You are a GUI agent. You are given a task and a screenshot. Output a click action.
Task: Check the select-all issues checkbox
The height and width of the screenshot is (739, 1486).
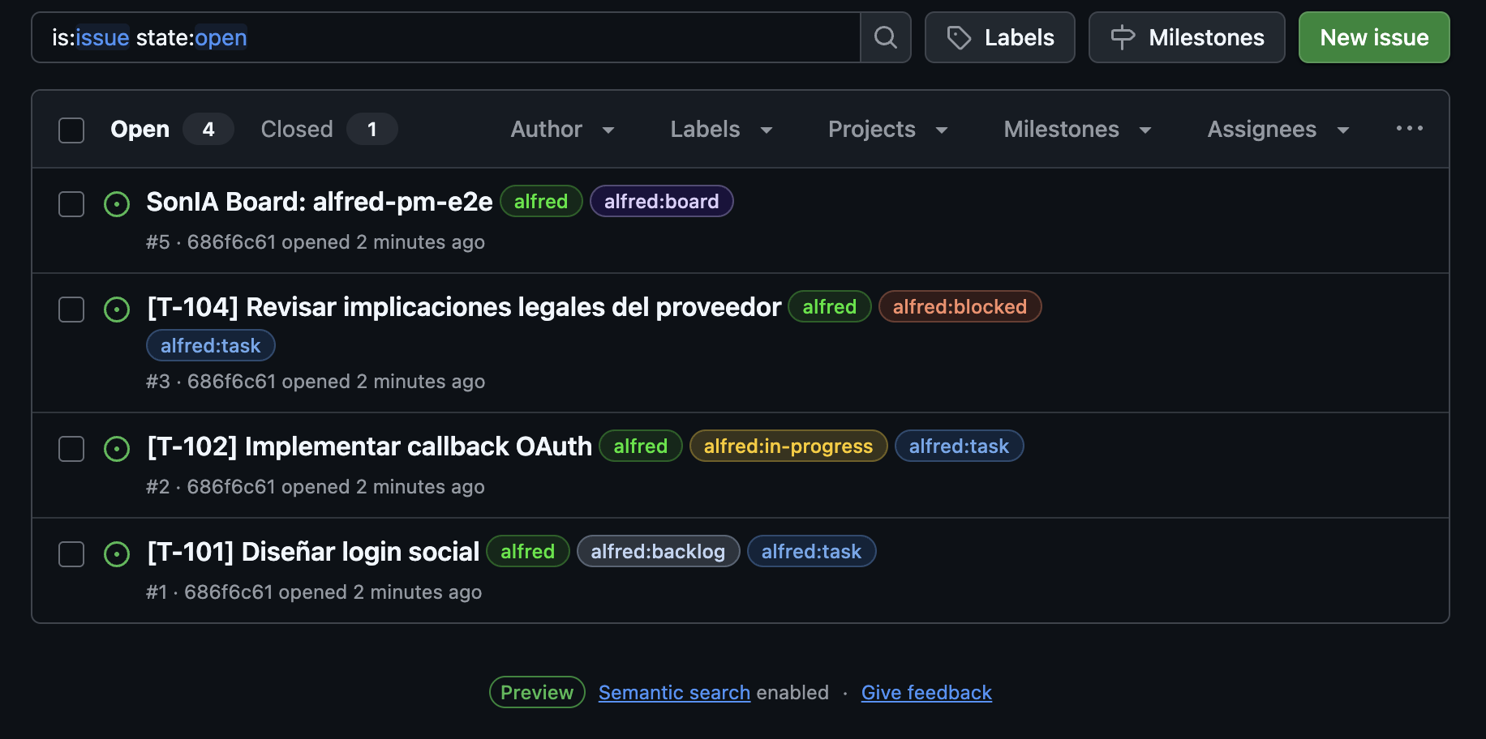pyautogui.click(x=71, y=129)
